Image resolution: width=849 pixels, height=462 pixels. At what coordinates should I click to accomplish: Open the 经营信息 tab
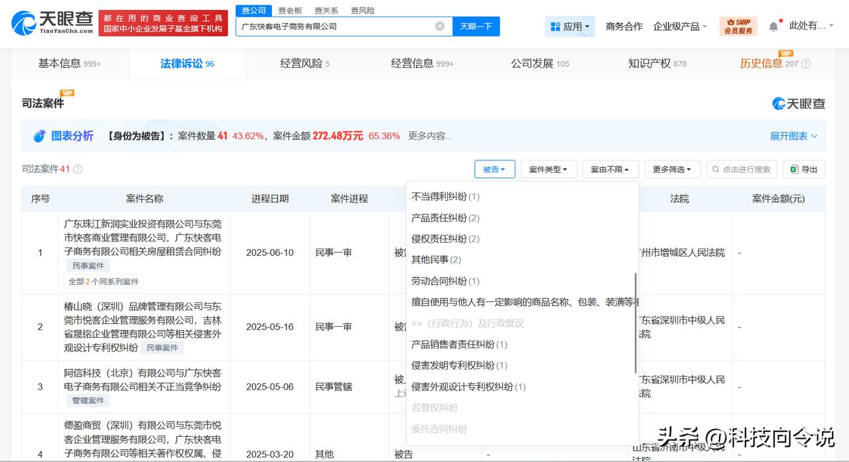[423, 64]
